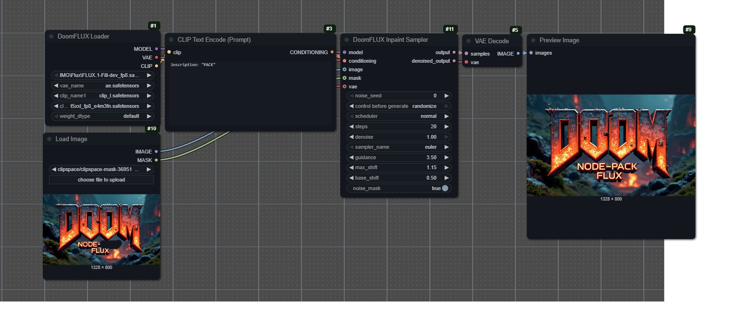Screen dimensions: 738x335
Task: Click the IMAGE output socket on Load Image
Action: [156, 152]
